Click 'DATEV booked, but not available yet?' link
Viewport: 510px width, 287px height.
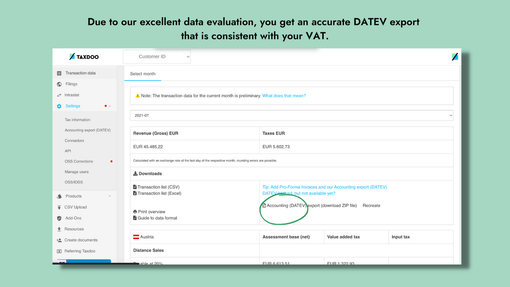point(299,193)
